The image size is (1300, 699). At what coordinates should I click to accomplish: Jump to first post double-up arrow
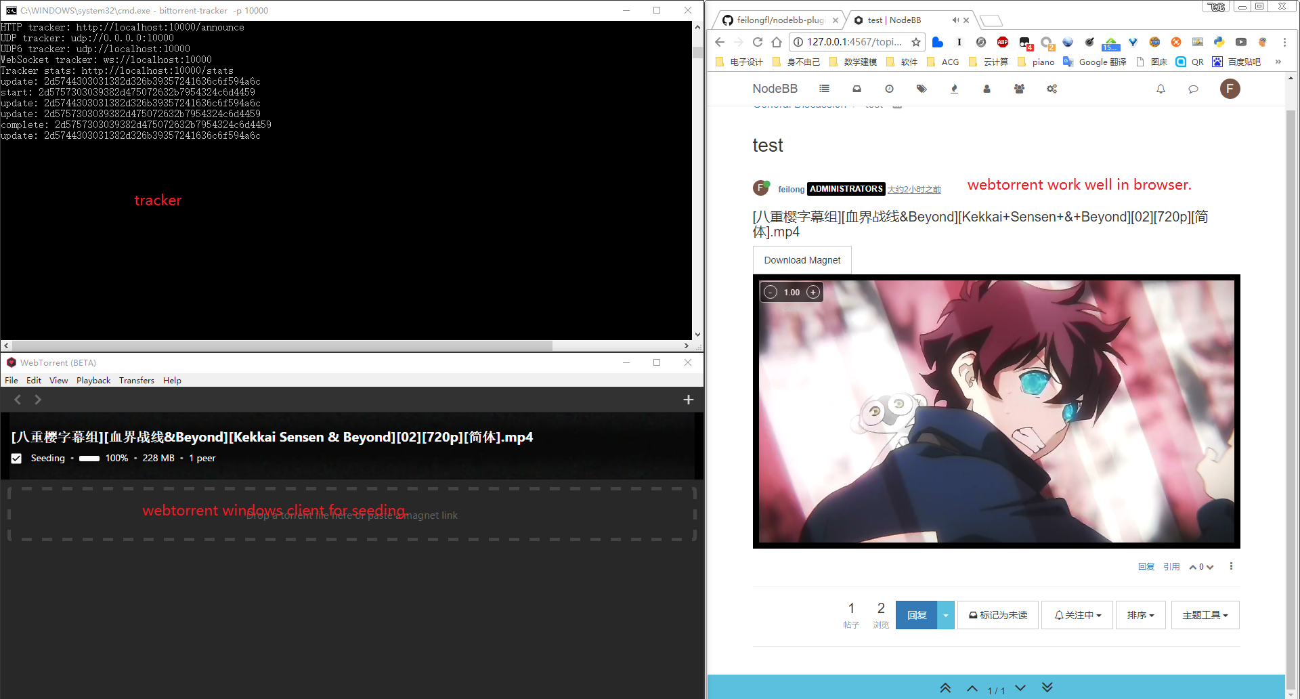tap(946, 687)
